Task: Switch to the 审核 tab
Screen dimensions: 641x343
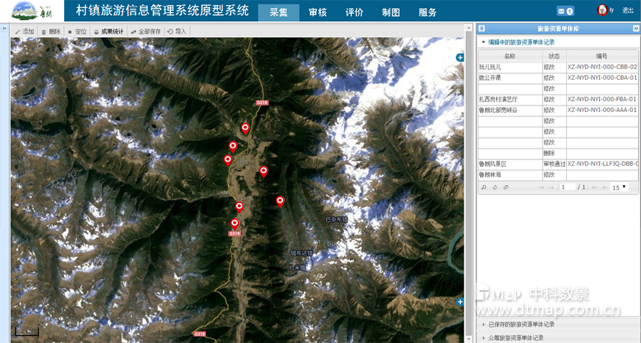Action: (318, 12)
